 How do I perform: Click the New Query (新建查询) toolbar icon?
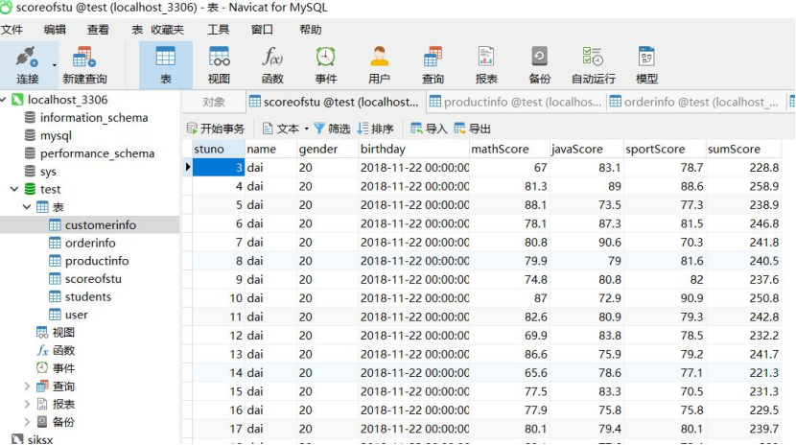tap(84, 65)
